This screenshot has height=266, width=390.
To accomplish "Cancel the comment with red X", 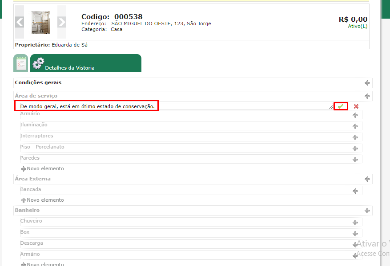I will (356, 106).
